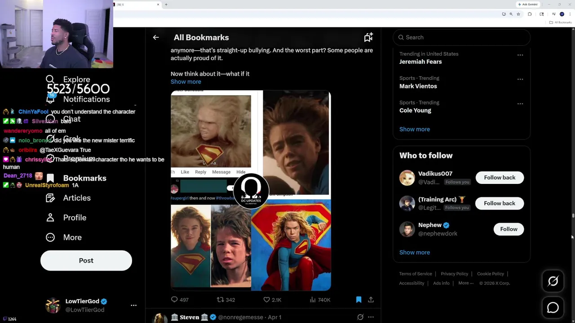Viewport: 575px width, 323px height.
Task: Click the Post button
Action: [86, 261]
